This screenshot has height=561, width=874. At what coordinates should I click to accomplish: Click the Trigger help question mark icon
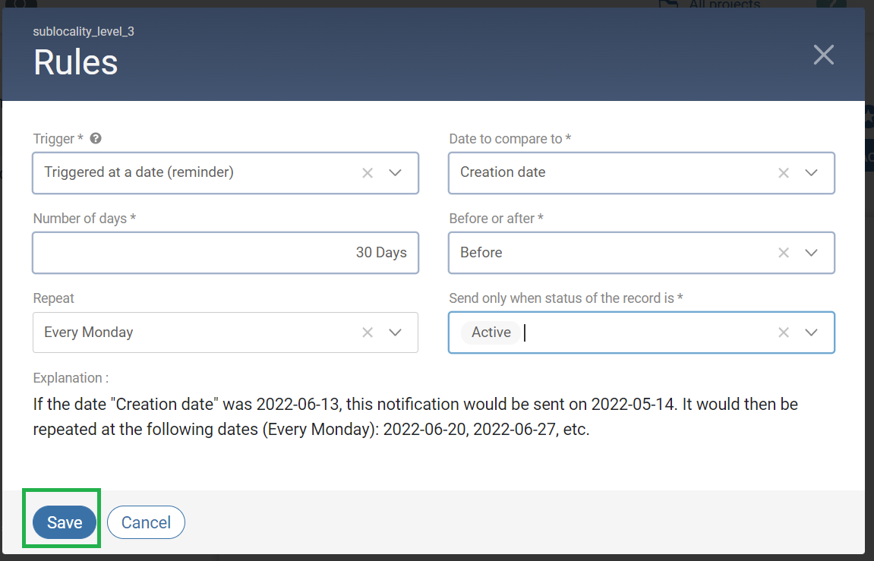coord(96,138)
